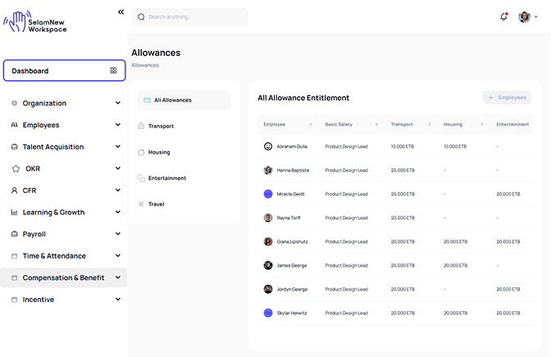Image resolution: width=551 pixels, height=357 pixels.
Task: Open the notifications bell
Action: (503, 16)
